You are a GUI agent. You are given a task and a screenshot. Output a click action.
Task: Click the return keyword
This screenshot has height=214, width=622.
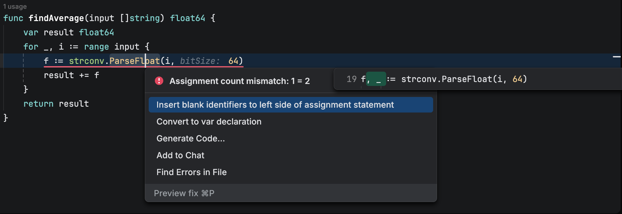[38, 104]
